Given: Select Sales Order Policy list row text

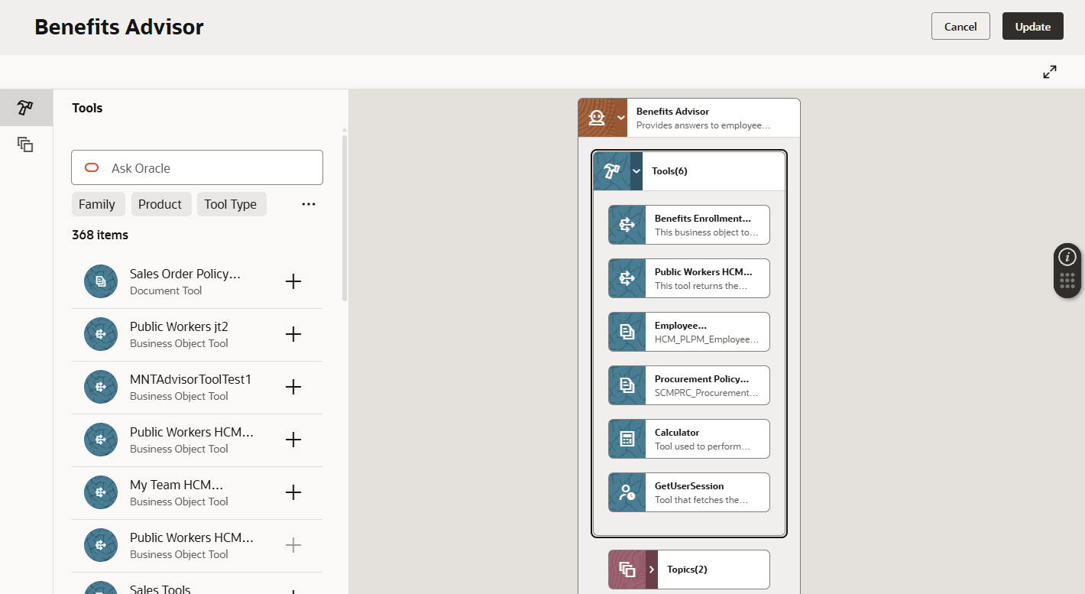Looking at the screenshot, I should 185,274.
